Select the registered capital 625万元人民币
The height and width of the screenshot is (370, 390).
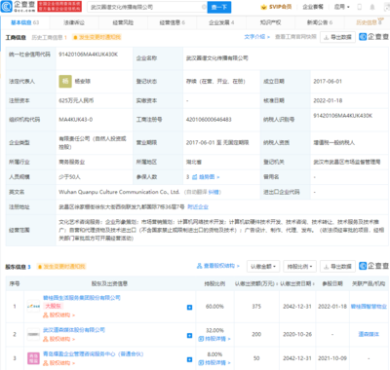(76, 100)
